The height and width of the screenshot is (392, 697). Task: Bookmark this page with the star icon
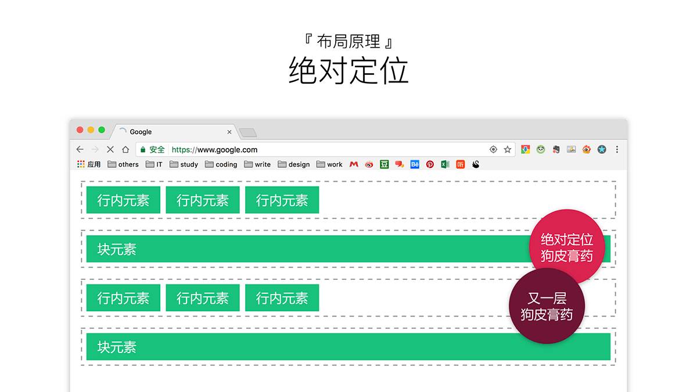coord(508,149)
